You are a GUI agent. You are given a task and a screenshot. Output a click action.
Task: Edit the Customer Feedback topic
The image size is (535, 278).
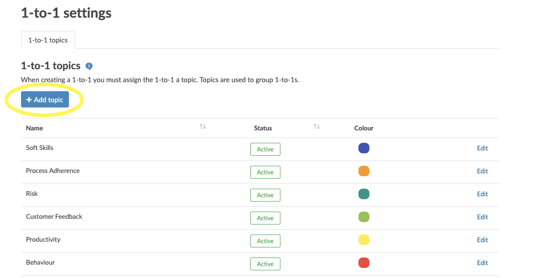click(x=482, y=217)
